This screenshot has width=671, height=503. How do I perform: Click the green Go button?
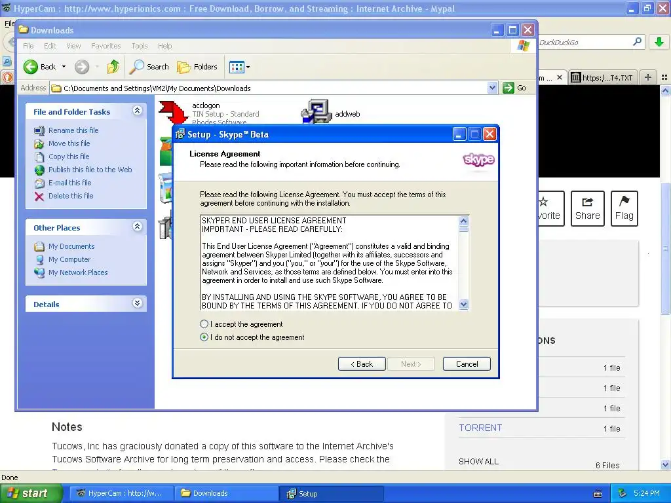coord(514,88)
